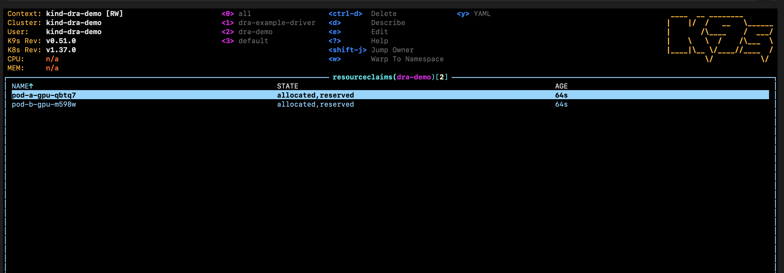Click the Help command hint
Image resolution: width=784 pixels, height=273 pixels.
coord(358,41)
